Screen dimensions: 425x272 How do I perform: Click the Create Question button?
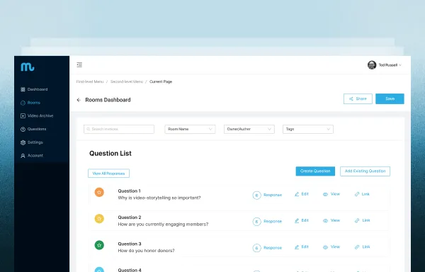315,171
